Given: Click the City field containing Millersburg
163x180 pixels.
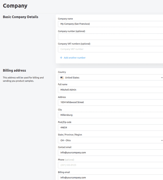Looking at the screenshot, I should tap(110, 115).
